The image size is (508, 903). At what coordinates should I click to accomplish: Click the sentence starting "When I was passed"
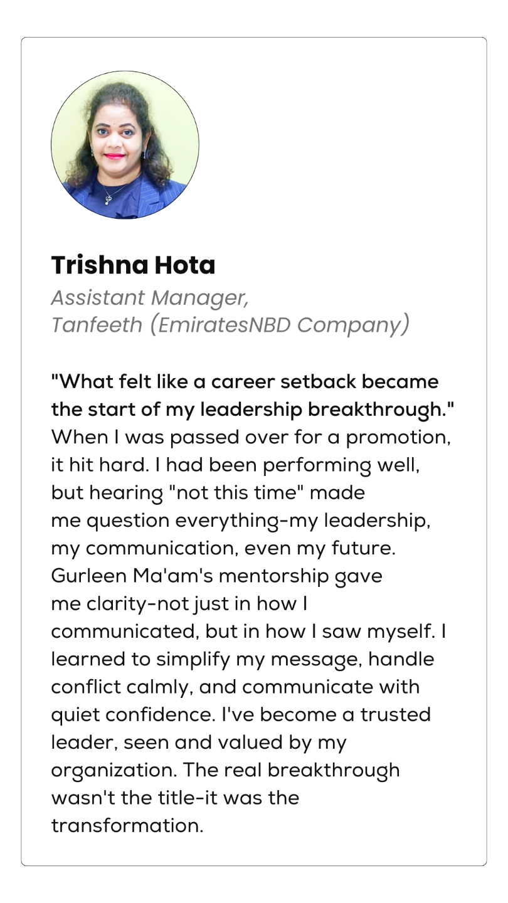(x=251, y=437)
